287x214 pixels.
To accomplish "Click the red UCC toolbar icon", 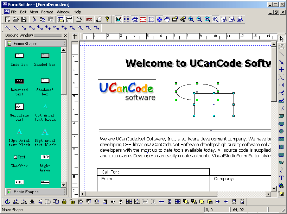I will tap(89, 19).
